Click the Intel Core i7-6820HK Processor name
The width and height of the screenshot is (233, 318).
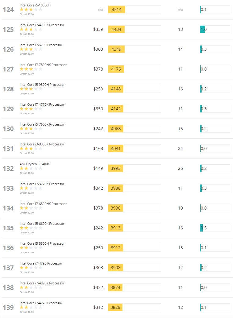43,204
